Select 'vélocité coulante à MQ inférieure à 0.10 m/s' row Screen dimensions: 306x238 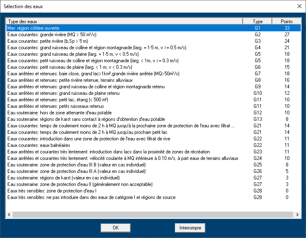153,158
